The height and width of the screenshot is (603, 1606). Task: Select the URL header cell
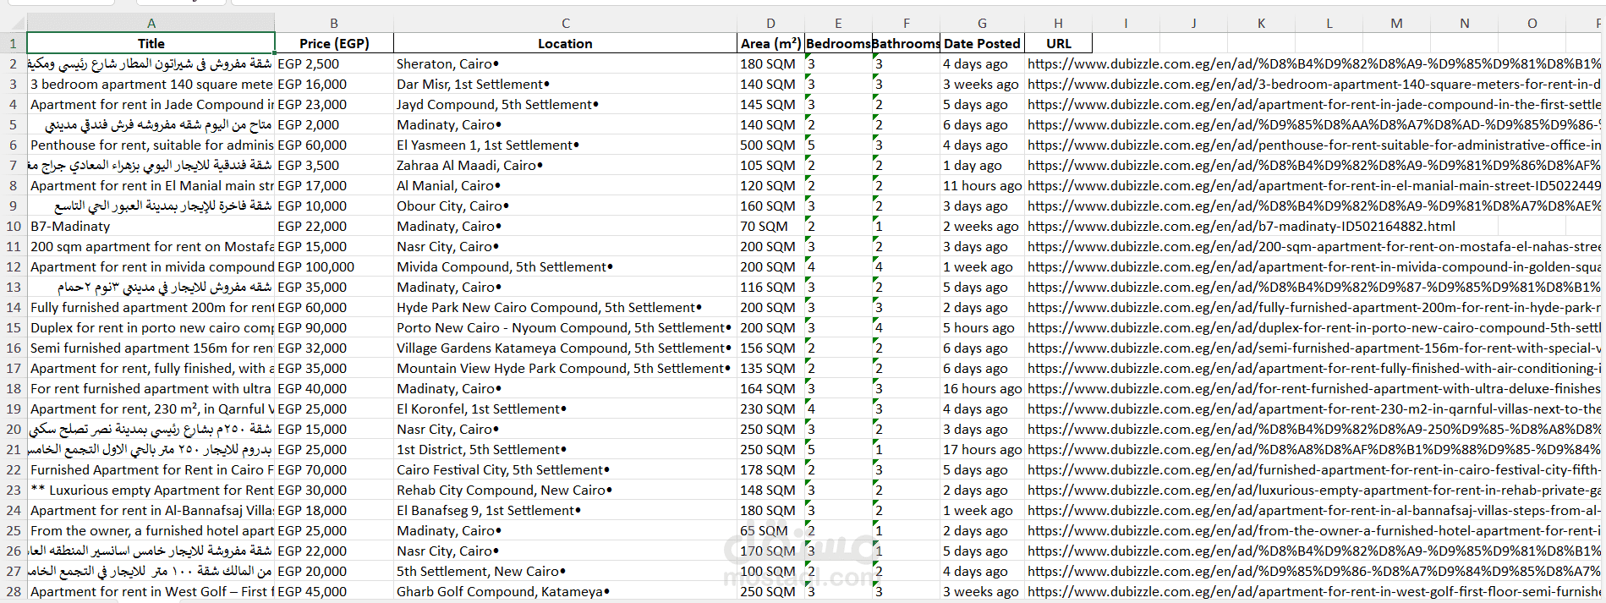coord(1058,43)
